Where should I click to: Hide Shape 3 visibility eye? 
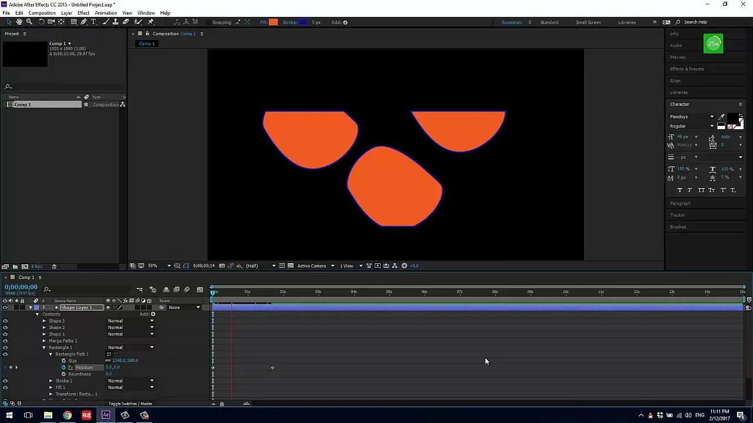click(x=5, y=321)
